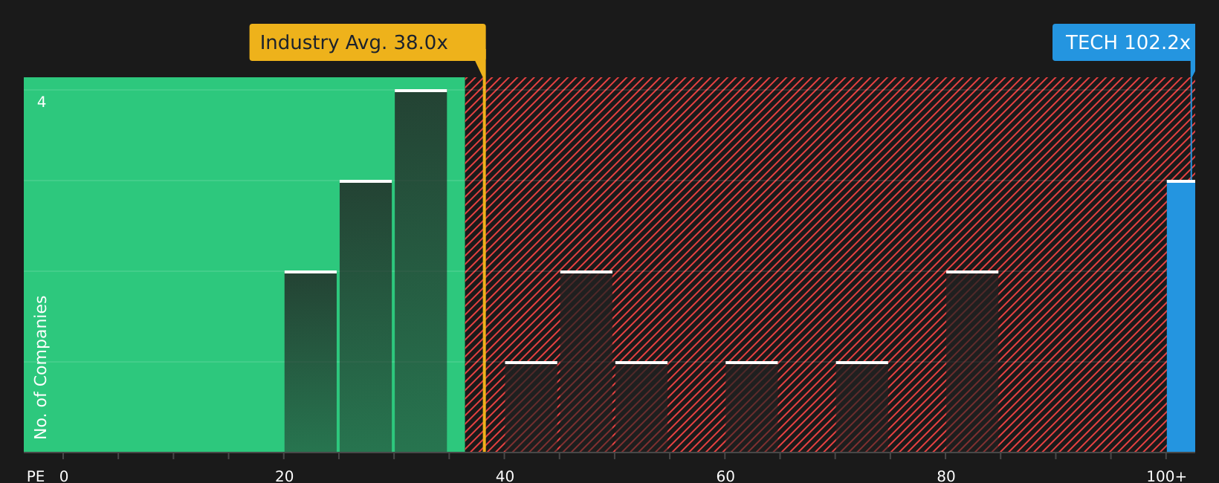
Task: Select the tallest bar at PE 30-35
Action: click(x=421, y=270)
